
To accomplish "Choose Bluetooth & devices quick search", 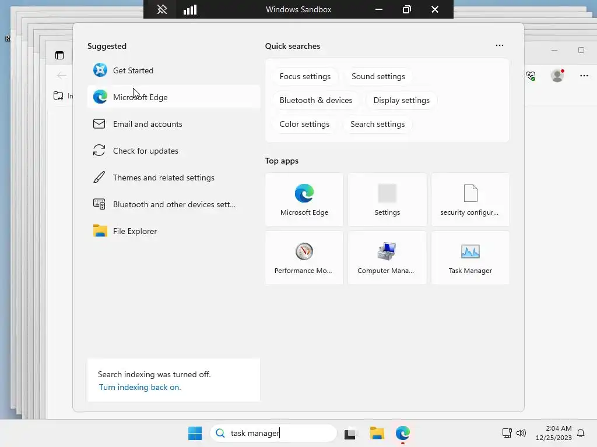I will tap(315, 100).
